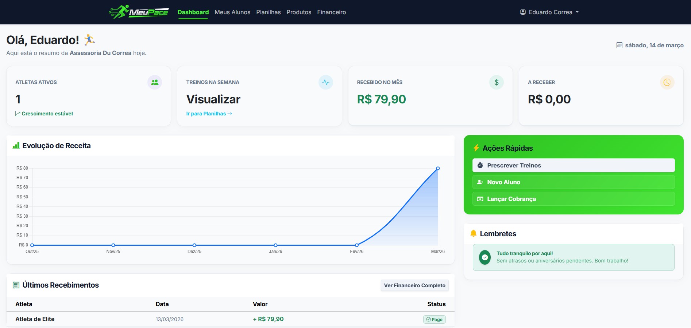This screenshot has height=328, width=691.
Task: Click the Lembretes bell icon
Action: 473,233
